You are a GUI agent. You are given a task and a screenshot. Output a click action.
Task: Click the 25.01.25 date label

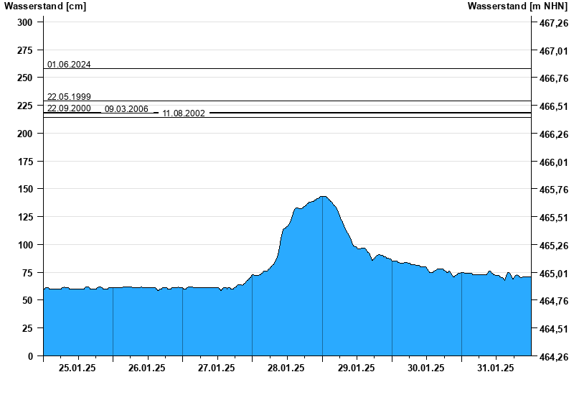click(x=77, y=368)
